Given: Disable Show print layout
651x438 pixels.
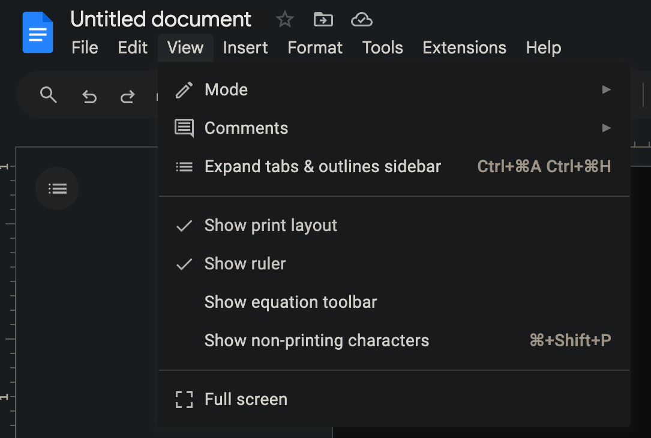Looking at the screenshot, I should tap(271, 225).
